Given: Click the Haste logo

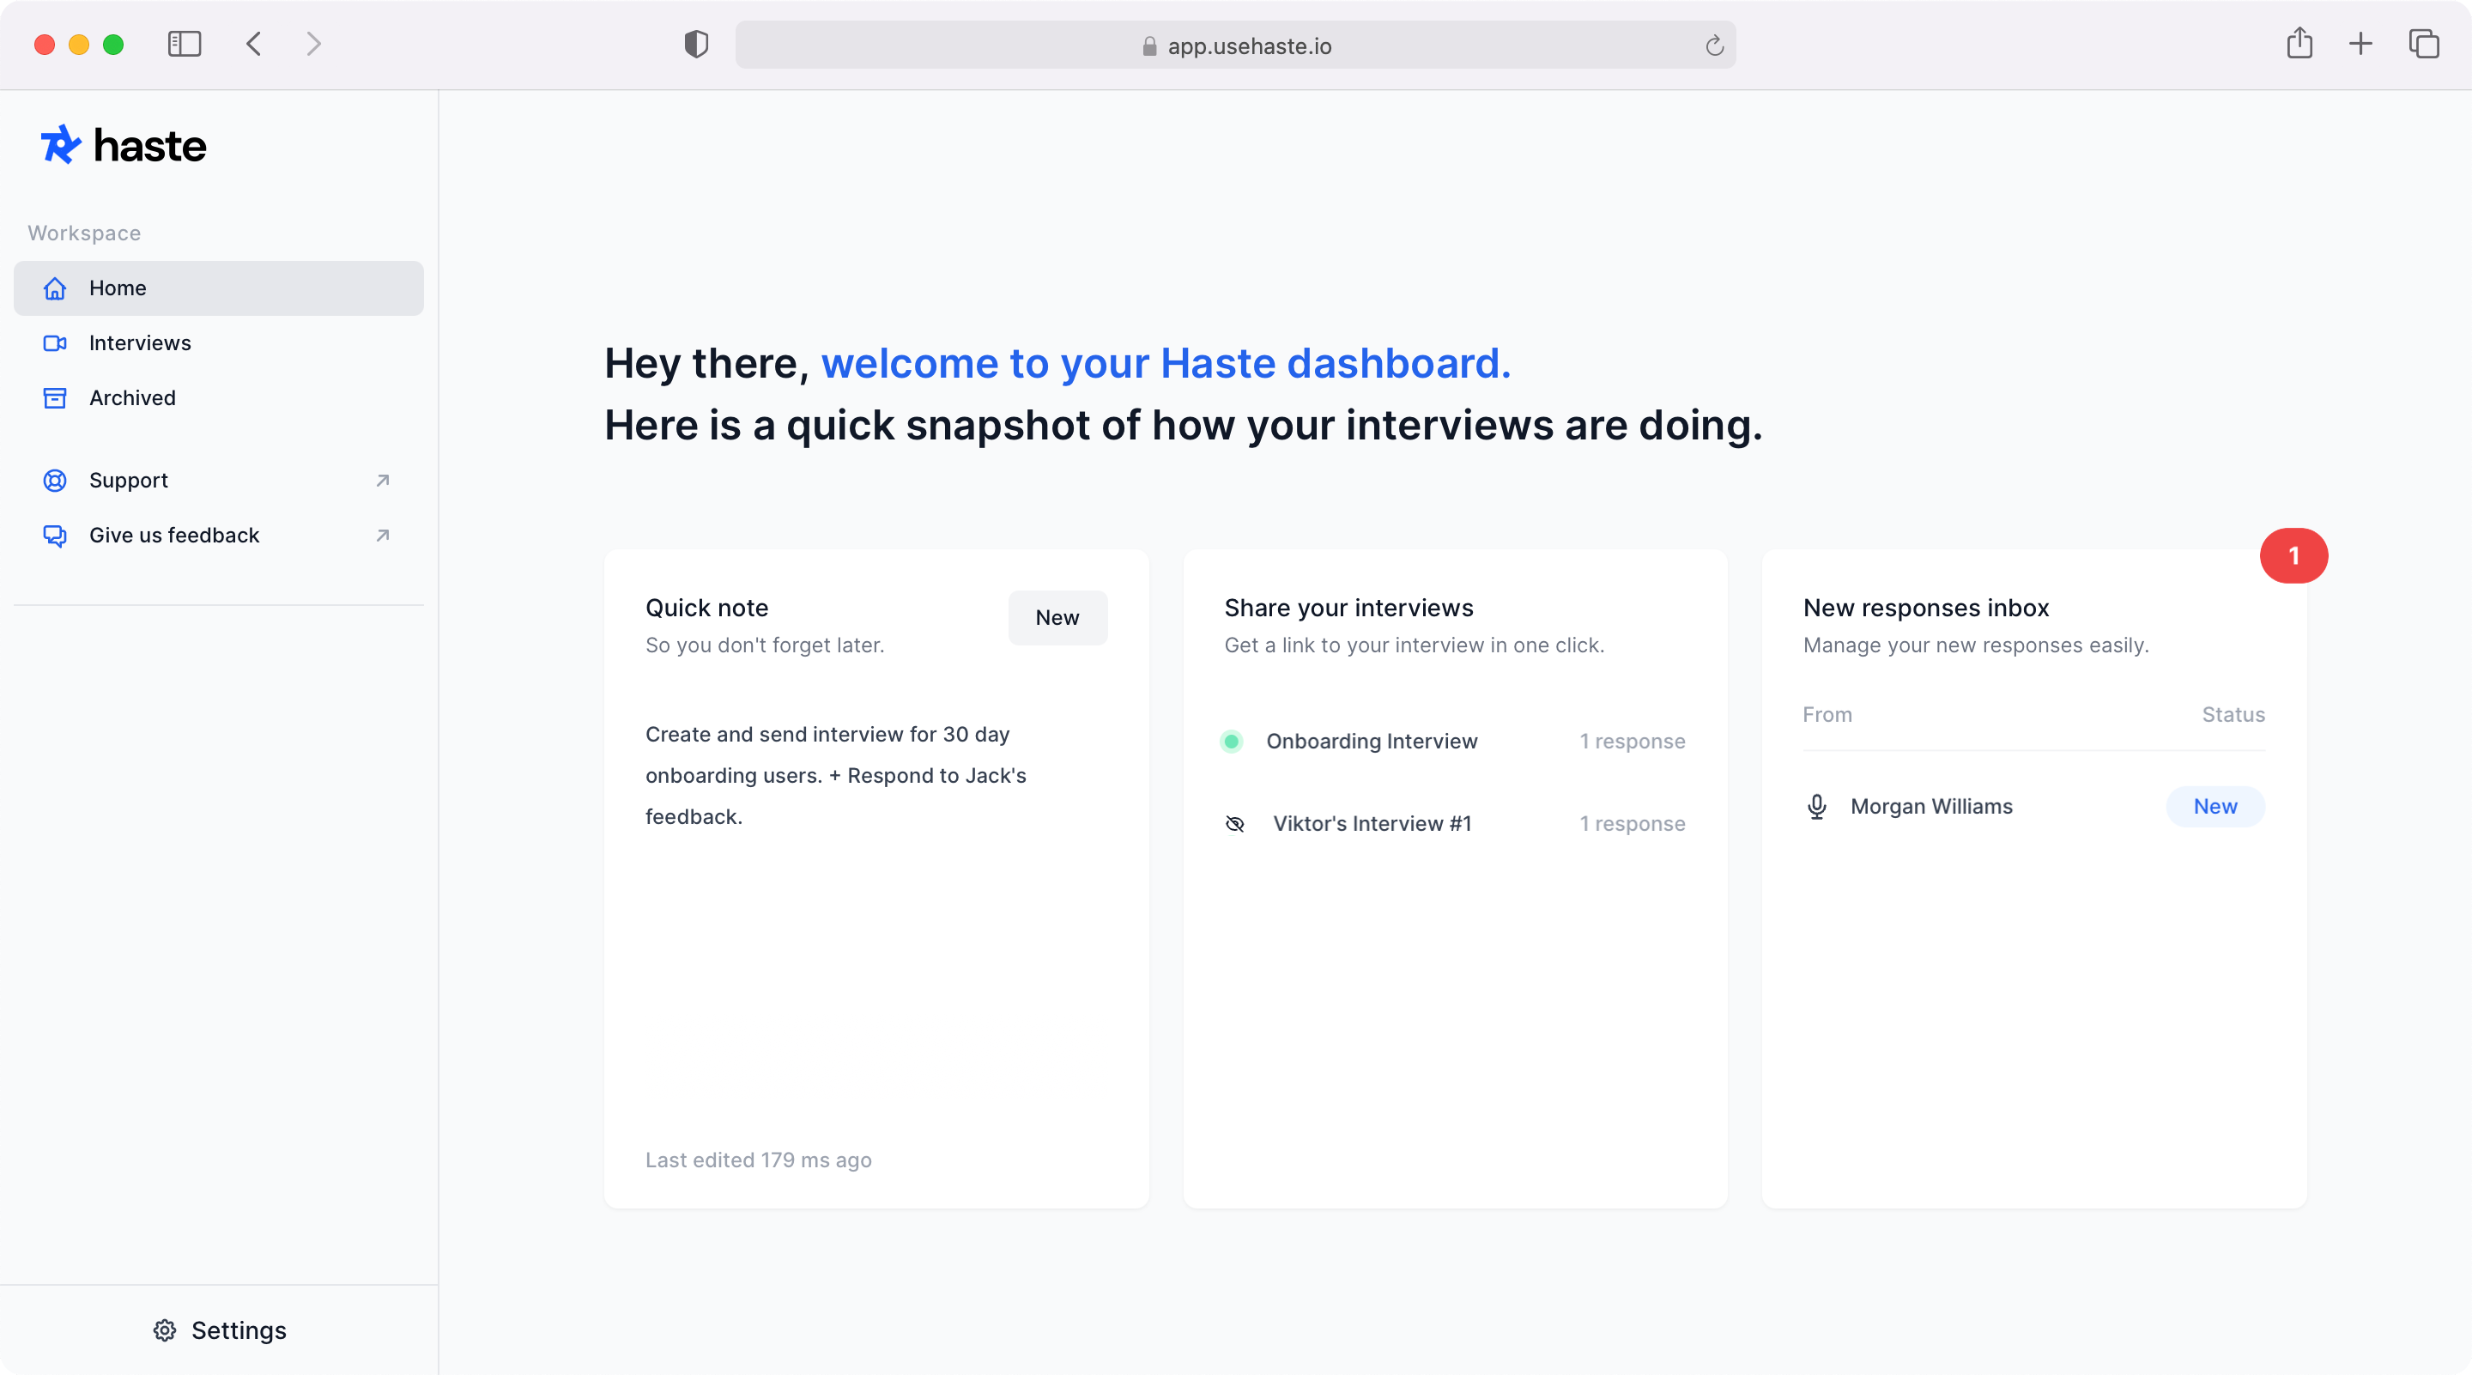Looking at the screenshot, I should point(123,144).
